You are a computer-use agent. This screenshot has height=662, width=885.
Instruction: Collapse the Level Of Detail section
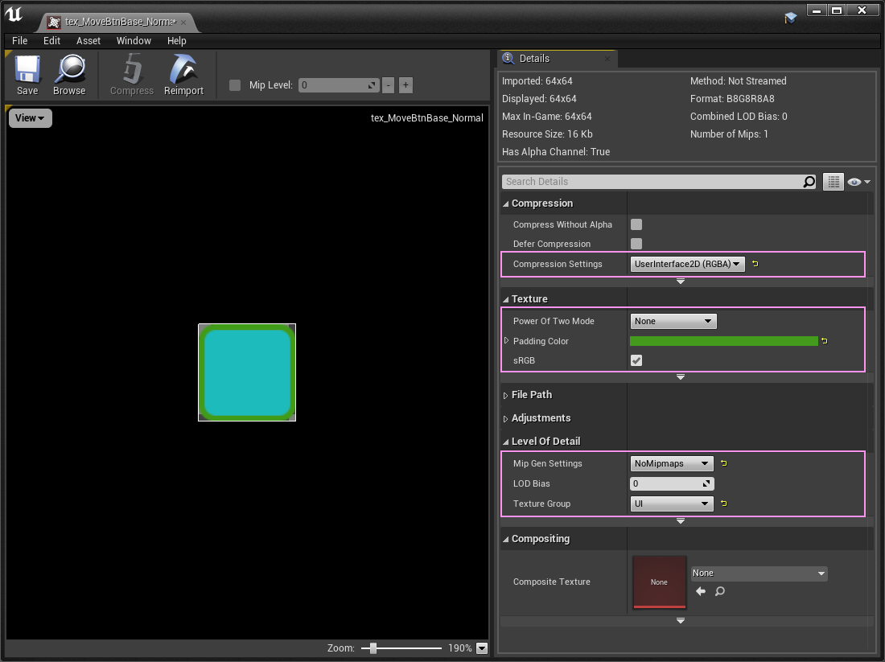(x=506, y=442)
